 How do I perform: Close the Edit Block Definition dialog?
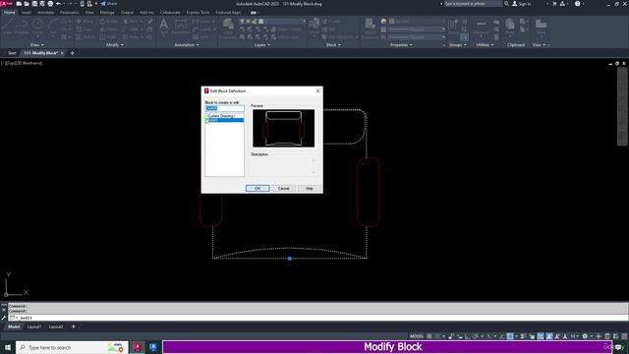click(x=318, y=90)
